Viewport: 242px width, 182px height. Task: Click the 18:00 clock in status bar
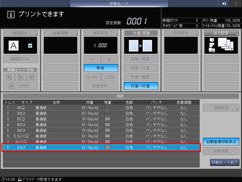pos(8,179)
